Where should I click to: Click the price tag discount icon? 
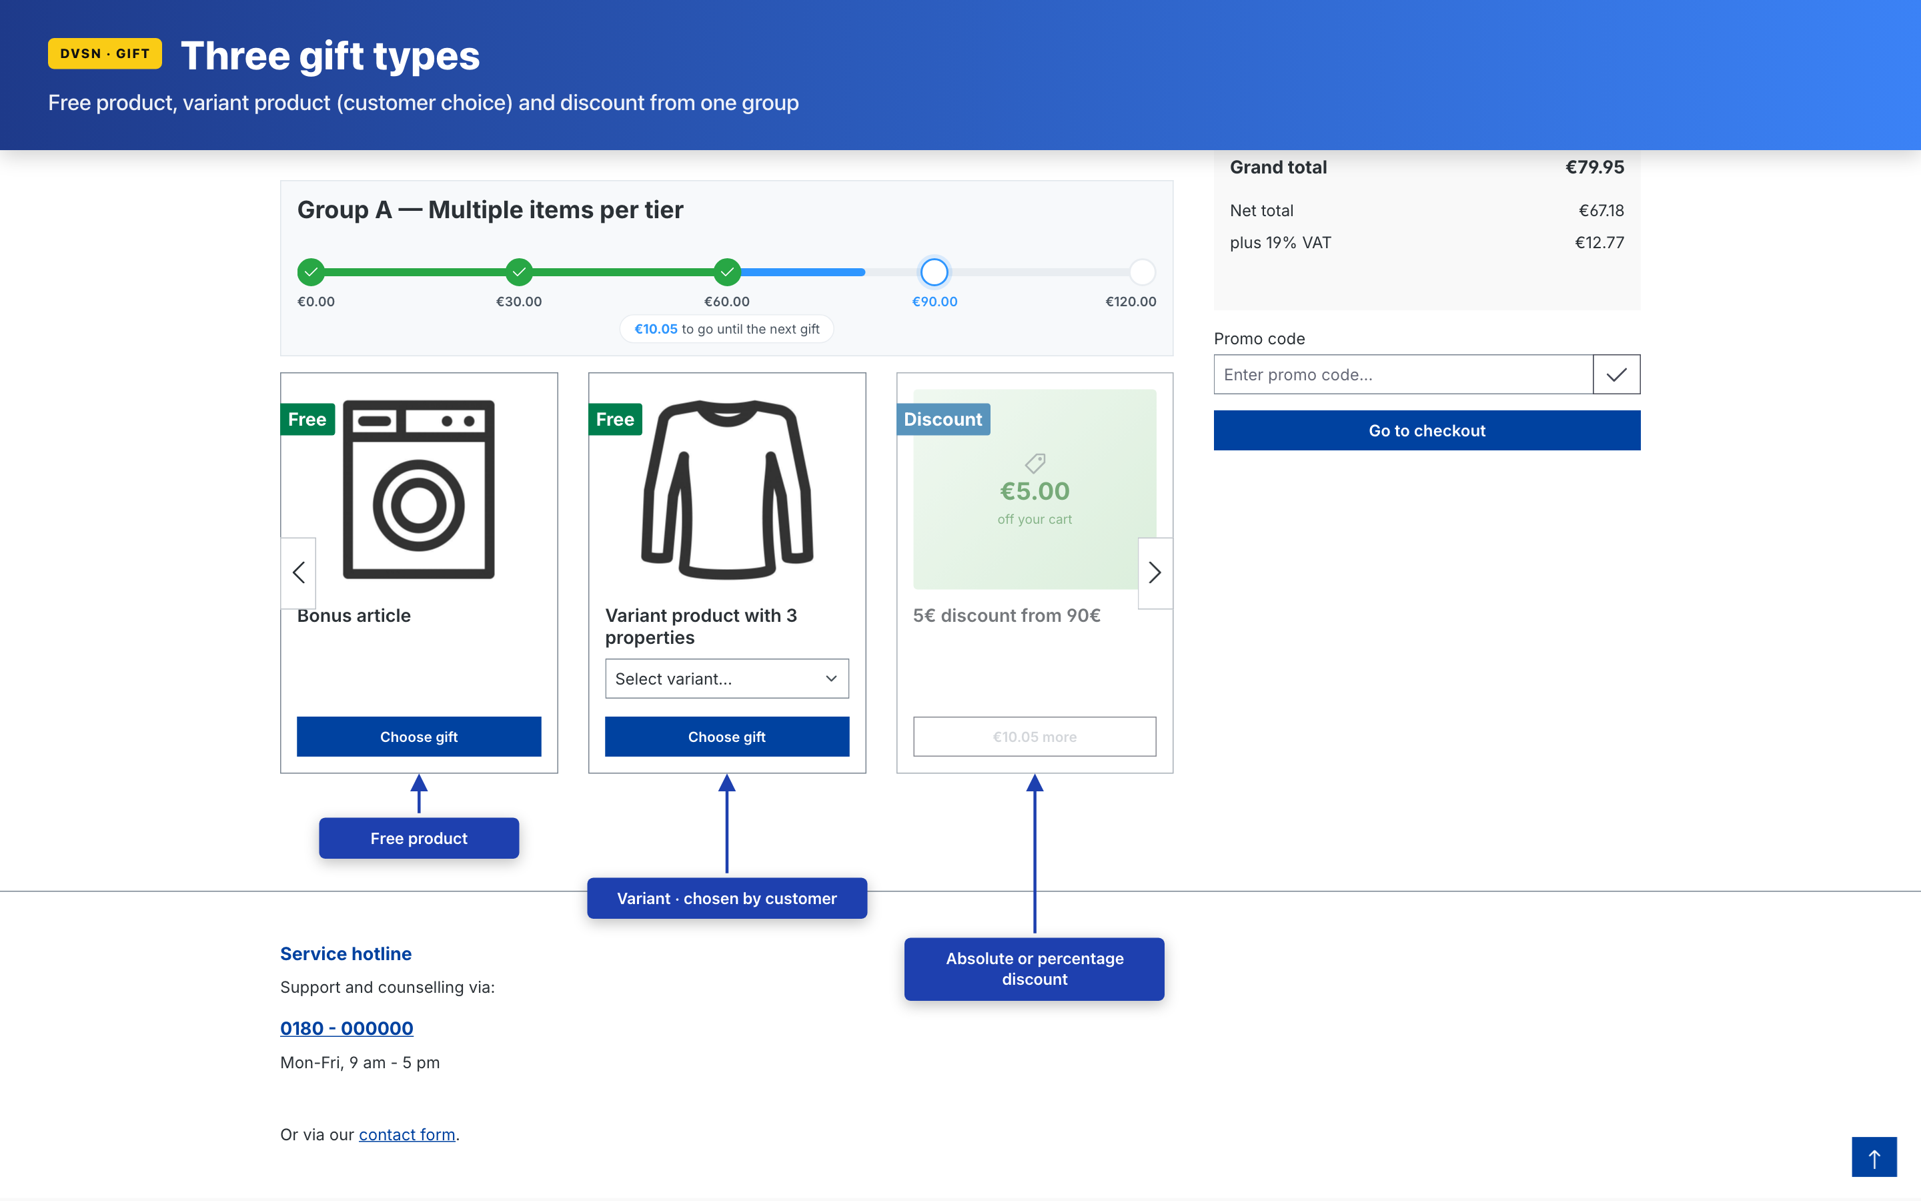tap(1035, 462)
